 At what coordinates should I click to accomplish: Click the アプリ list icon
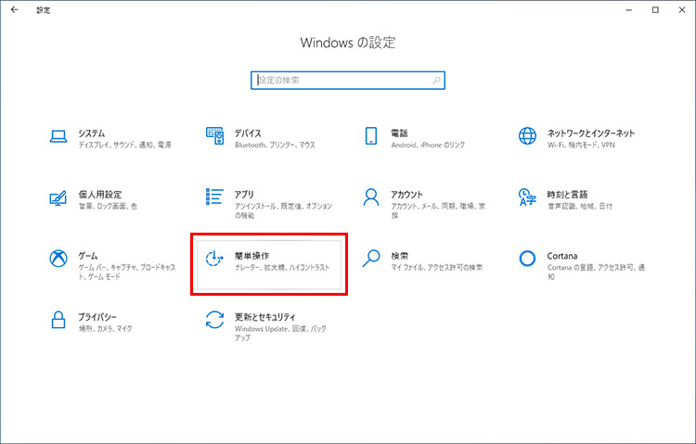(x=214, y=197)
